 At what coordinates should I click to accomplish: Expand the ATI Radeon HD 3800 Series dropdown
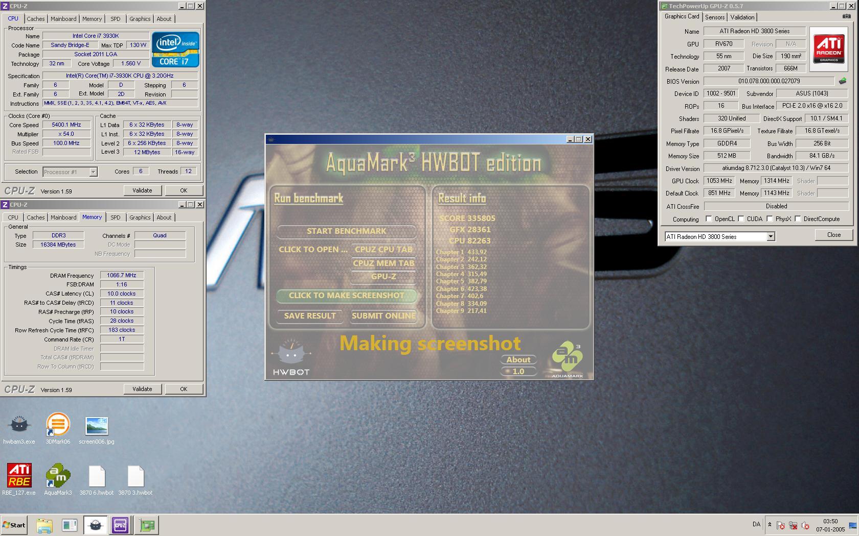[x=771, y=237]
